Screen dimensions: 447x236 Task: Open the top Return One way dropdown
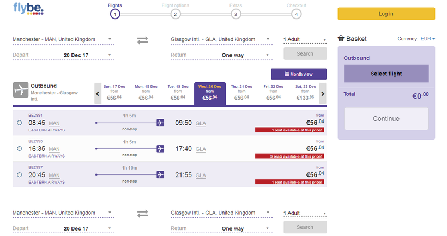[221, 55]
